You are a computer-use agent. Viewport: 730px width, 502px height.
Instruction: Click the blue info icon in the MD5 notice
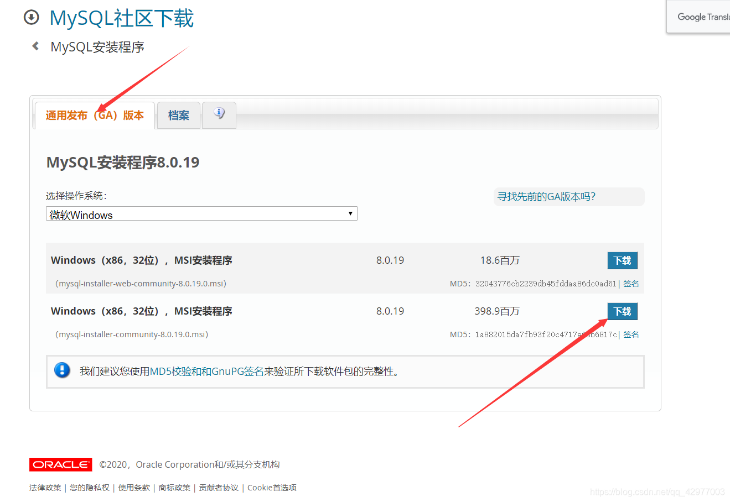(x=62, y=370)
